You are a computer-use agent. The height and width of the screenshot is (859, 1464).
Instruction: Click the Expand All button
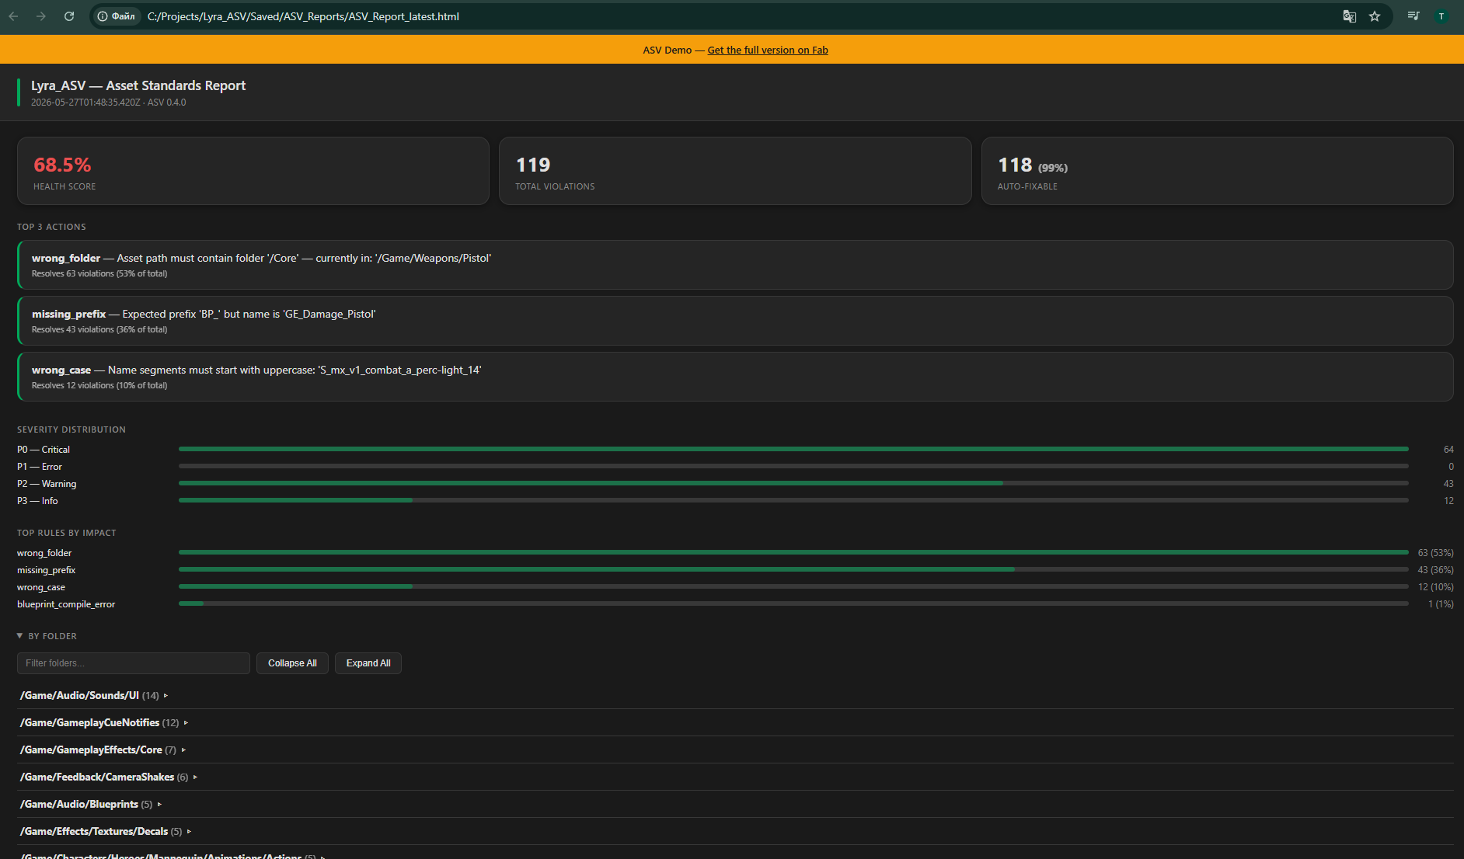(368, 663)
